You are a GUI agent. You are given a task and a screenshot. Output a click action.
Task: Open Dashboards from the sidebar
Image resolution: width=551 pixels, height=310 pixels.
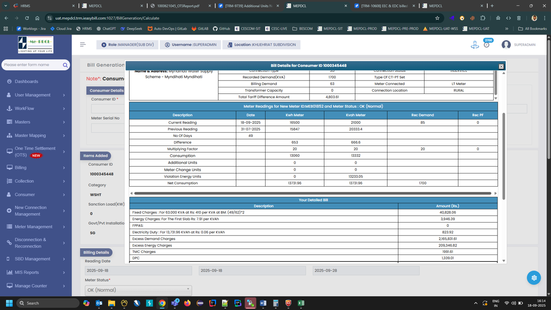click(26, 81)
